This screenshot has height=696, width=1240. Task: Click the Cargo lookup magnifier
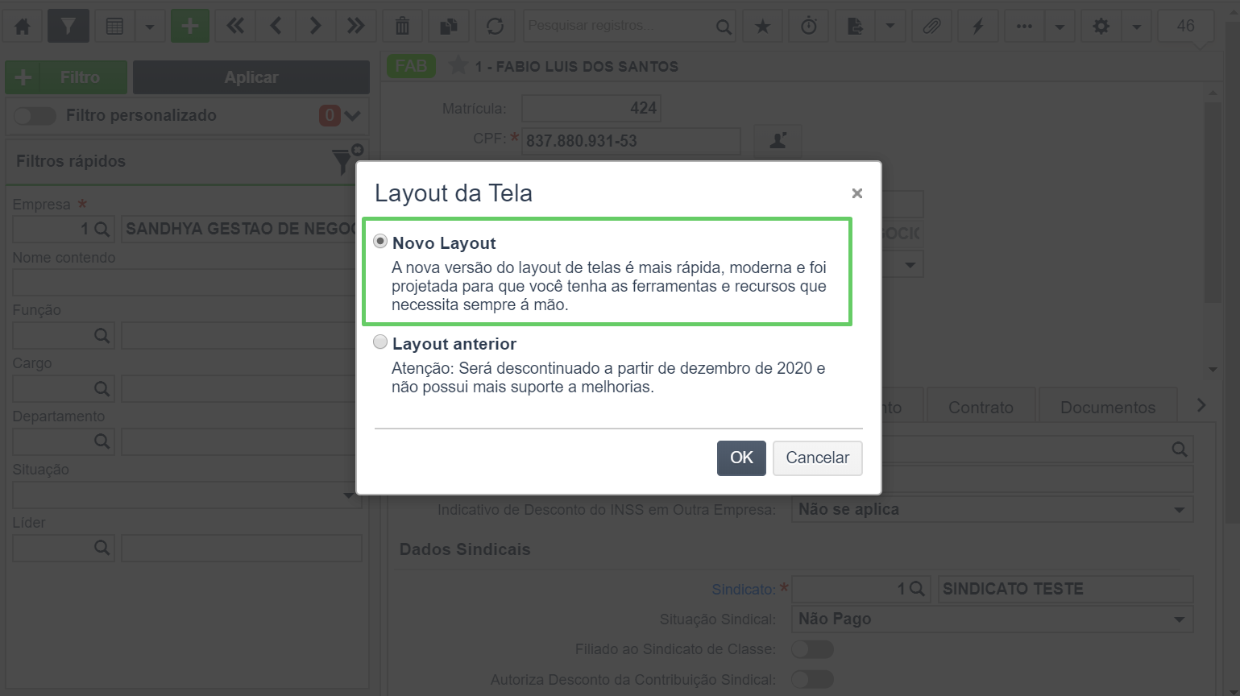(x=102, y=388)
